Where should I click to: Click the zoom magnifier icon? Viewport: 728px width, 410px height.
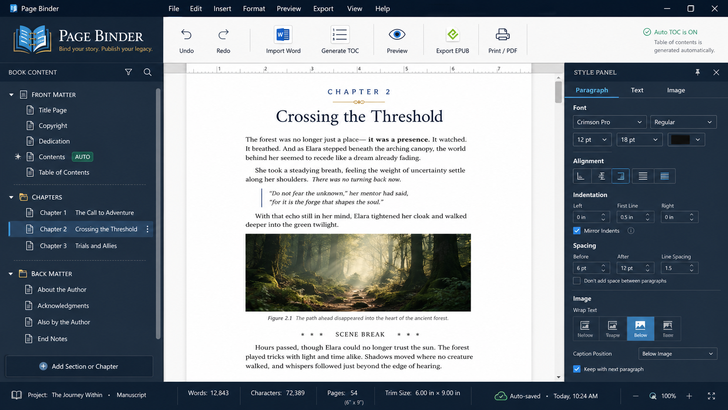click(x=653, y=396)
